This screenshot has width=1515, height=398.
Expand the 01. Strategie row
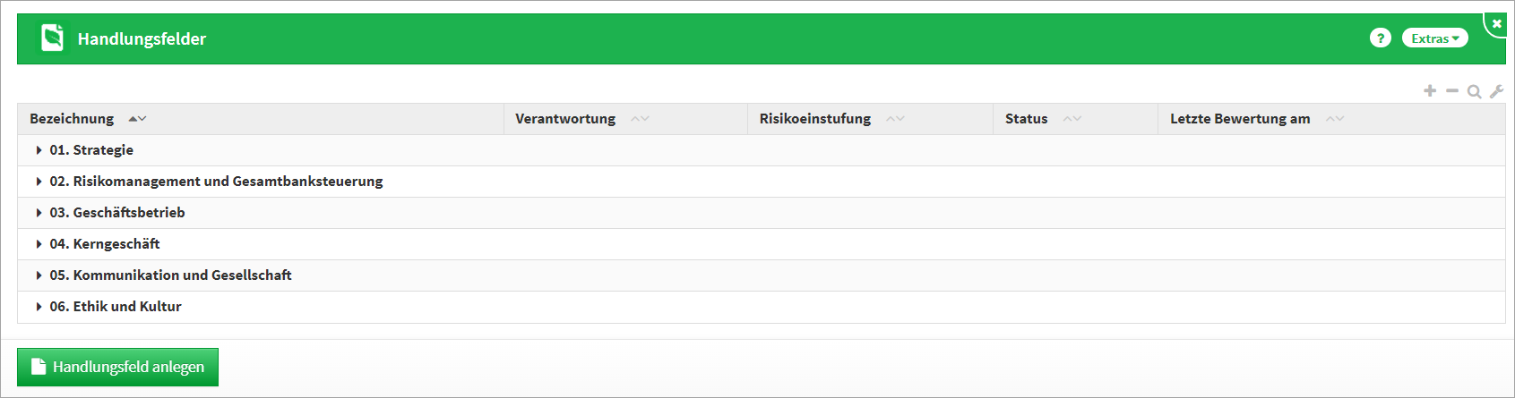39,150
